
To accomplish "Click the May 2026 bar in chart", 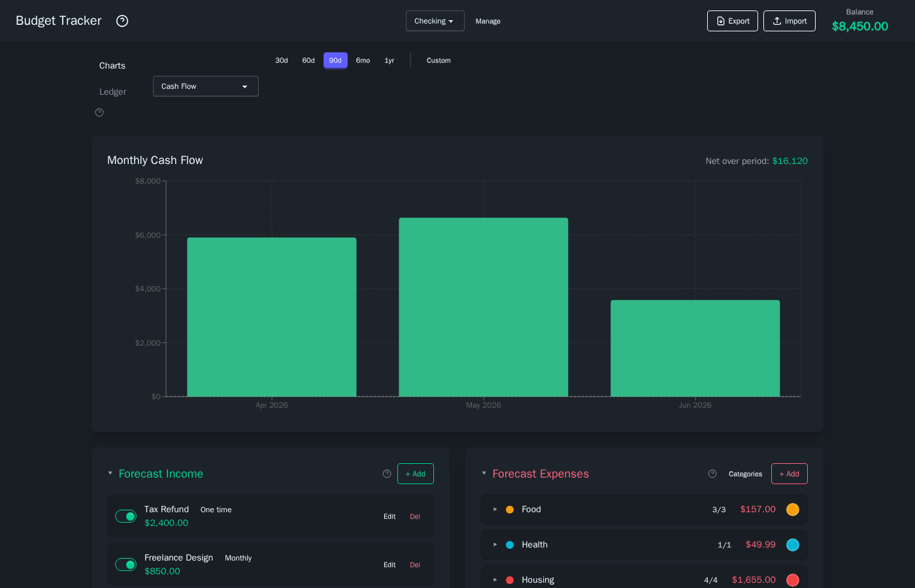I will 484,307.
